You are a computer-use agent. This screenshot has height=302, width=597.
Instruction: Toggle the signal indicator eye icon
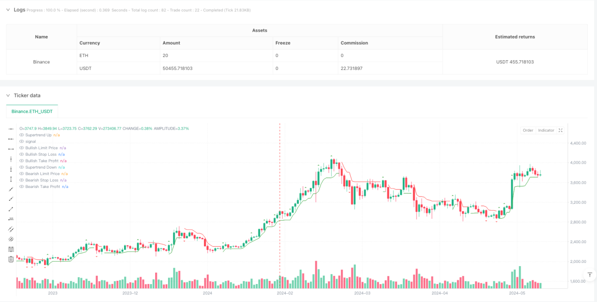pyautogui.click(x=22, y=142)
